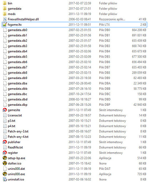This screenshot has height=183, width=149.
Task: Select the setup-bp.exe radiation icon
Action: pyautogui.click(x=5, y=158)
